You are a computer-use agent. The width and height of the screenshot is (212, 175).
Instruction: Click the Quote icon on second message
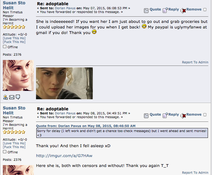point(146,116)
